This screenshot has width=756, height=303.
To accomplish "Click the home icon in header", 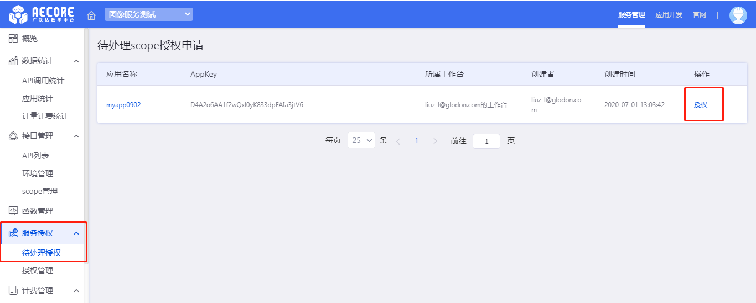I will (x=91, y=15).
